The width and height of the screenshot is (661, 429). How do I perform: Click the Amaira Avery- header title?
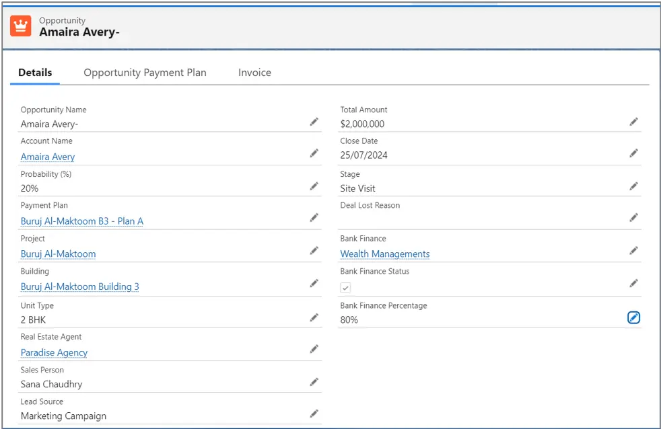[79, 32]
